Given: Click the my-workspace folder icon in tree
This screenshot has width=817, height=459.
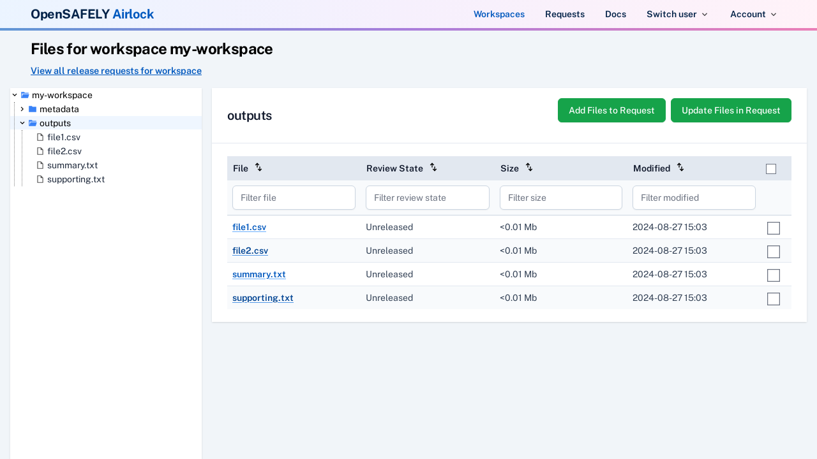Looking at the screenshot, I should [25, 95].
